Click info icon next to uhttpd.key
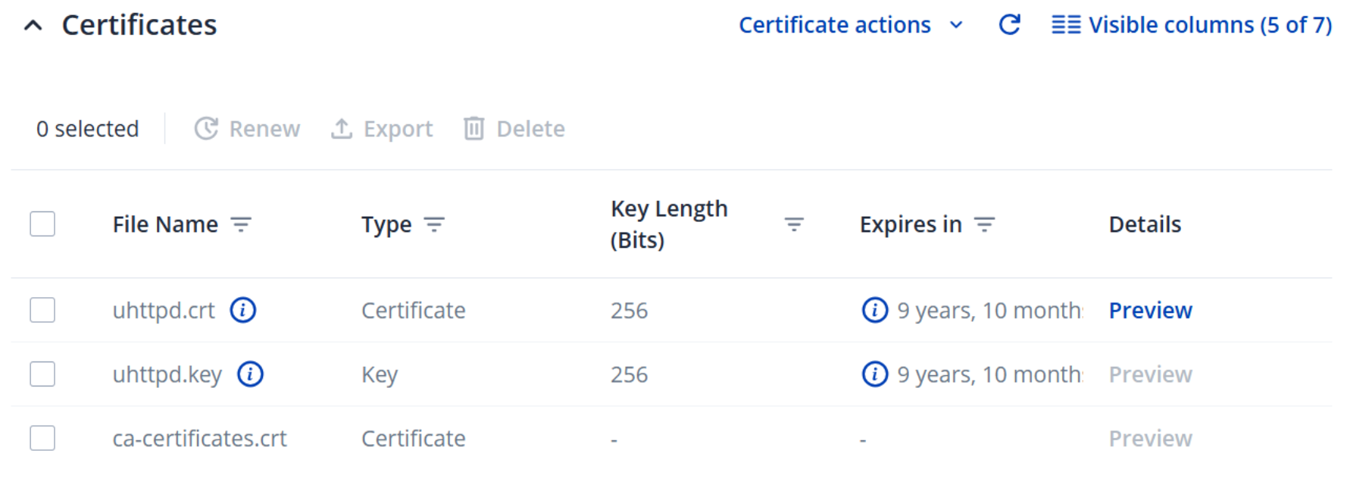Screen dimensions: 1372x485 click(250, 374)
